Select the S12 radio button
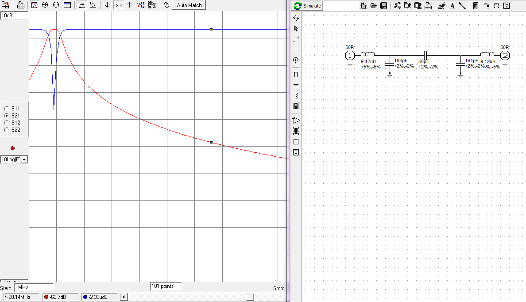 pos(6,122)
